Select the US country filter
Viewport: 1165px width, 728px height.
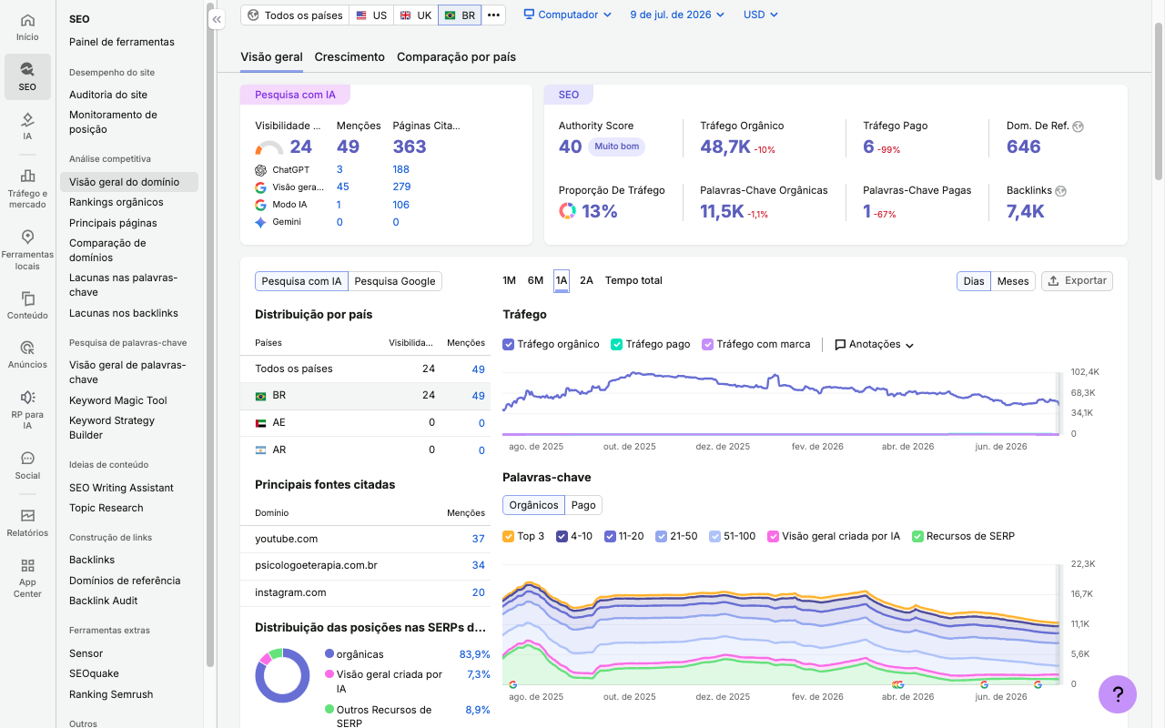coord(371,15)
